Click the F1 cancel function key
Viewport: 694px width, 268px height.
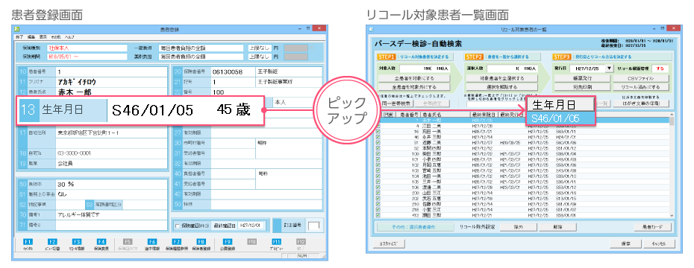[28, 244]
